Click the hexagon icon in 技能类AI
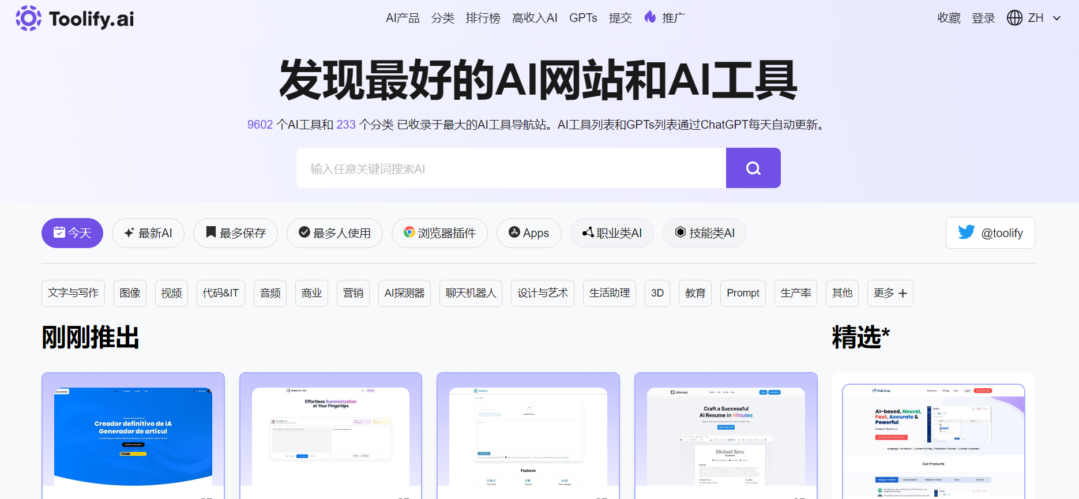This screenshot has height=499, width=1079. pos(680,232)
